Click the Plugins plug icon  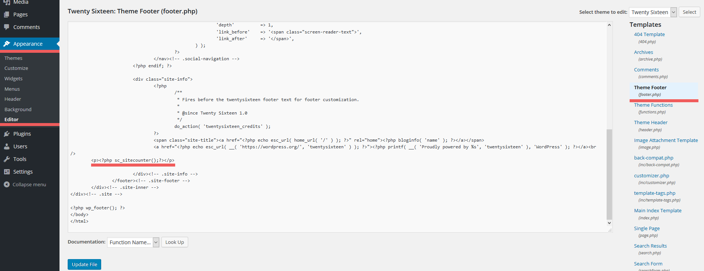point(7,134)
